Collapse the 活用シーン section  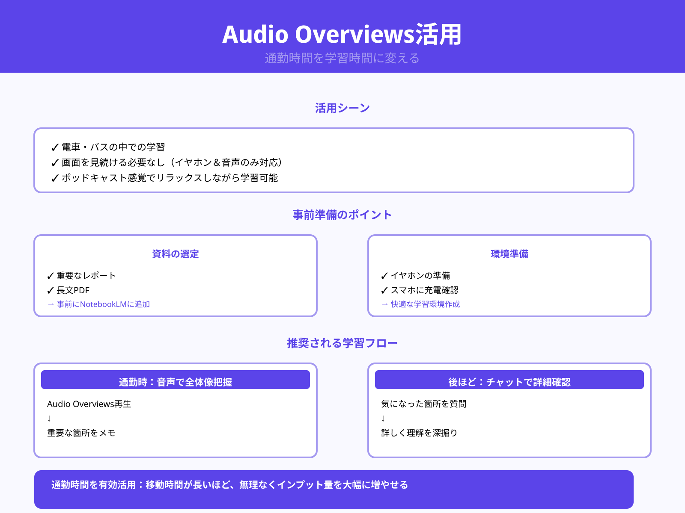[342, 108]
